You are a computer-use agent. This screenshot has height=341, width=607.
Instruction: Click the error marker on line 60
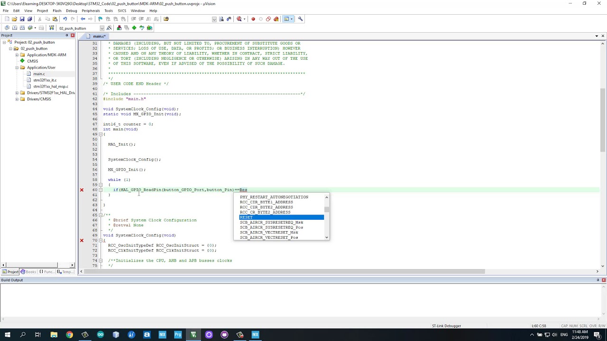(82, 190)
